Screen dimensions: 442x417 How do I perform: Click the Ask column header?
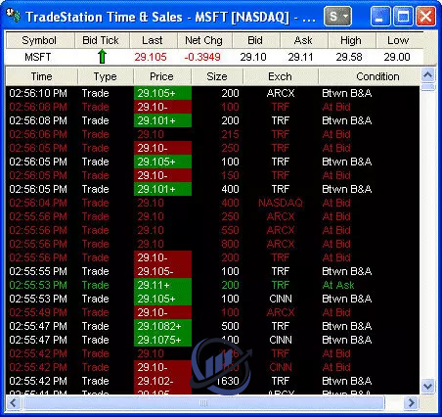(x=303, y=40)
